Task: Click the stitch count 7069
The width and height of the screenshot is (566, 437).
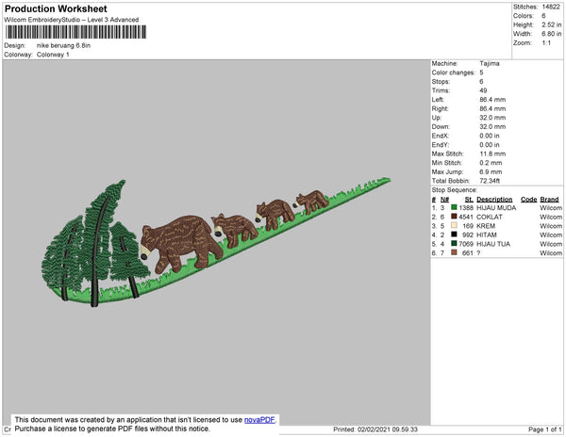Action: 466,244
